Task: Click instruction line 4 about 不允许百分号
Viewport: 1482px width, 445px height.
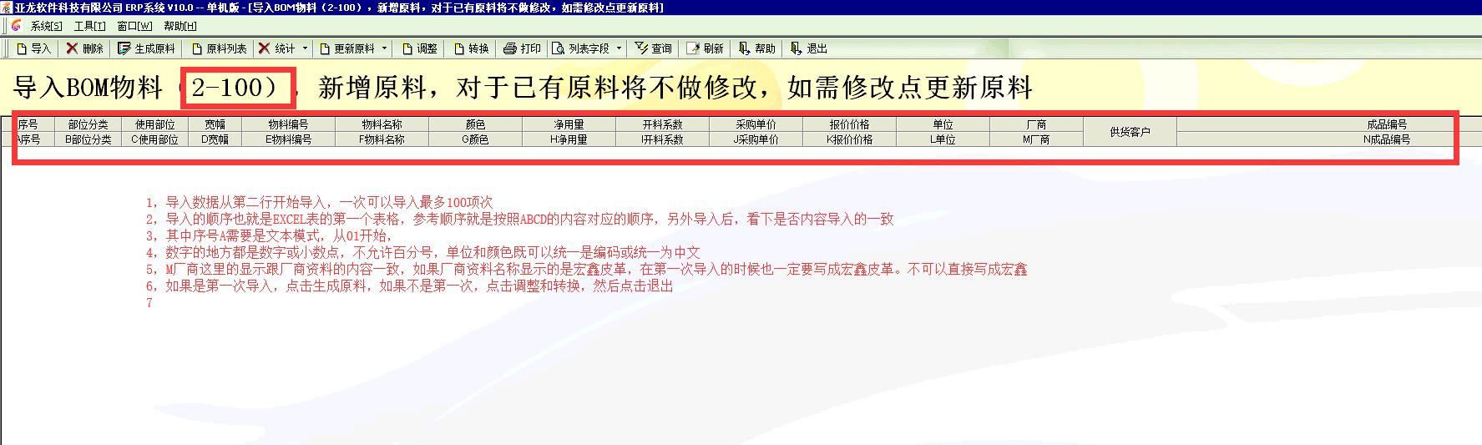Action: (422, 252)
